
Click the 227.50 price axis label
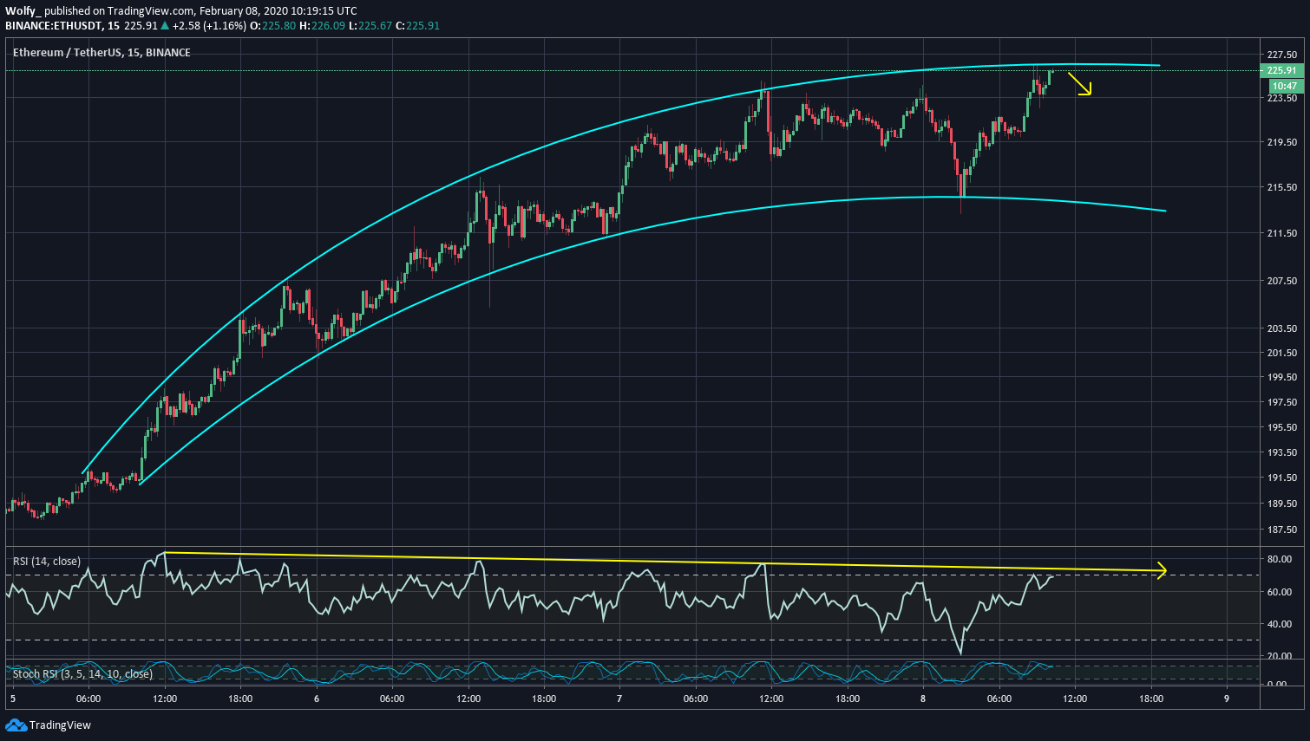click(x=1281, y=53)
